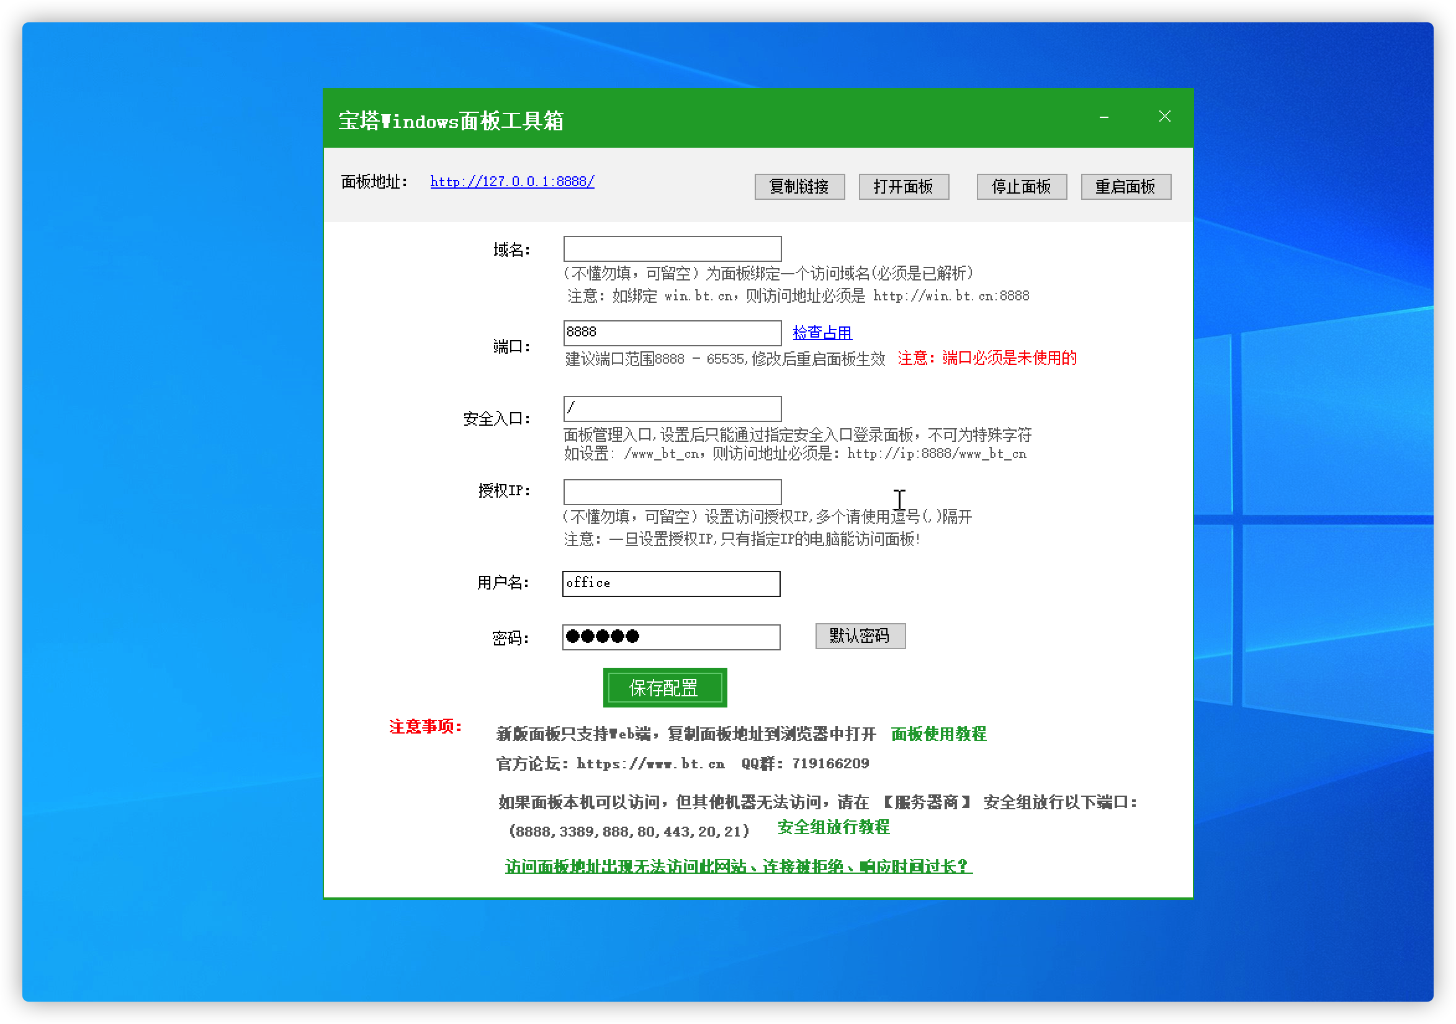Click 停止面板 to stop the panel
The width and height of the screenshot is (1456, 1024).
(1021, 186)
